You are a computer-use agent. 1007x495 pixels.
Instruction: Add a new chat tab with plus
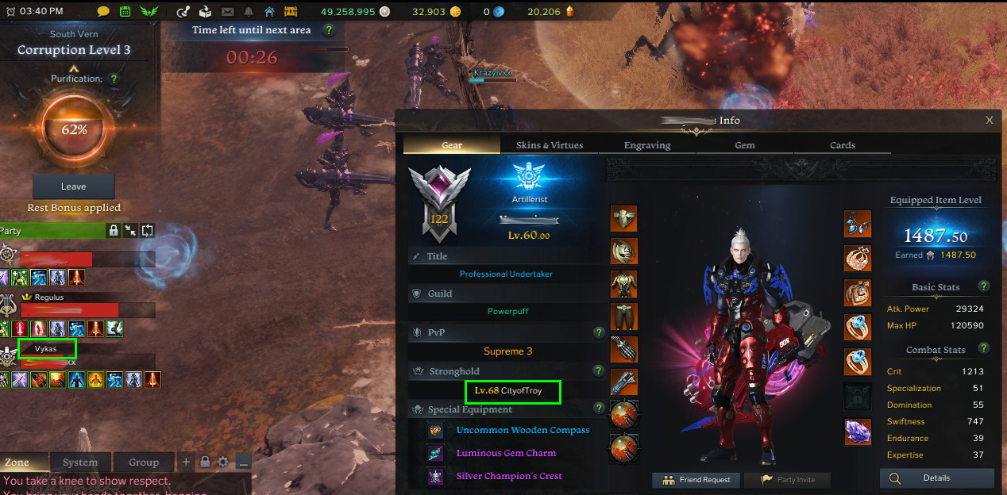click(x=186, y=462)
